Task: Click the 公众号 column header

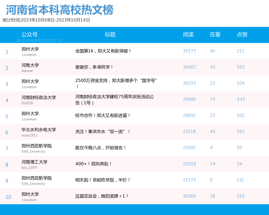Action: 30,34
